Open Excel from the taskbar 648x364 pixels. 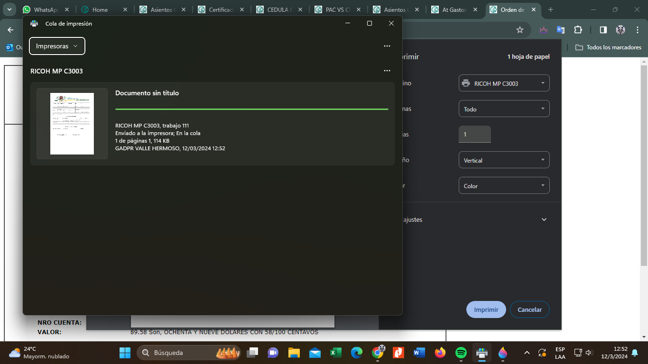coord(336,353)
